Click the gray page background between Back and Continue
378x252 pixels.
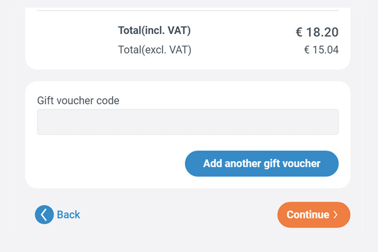(x=178, y=215)
